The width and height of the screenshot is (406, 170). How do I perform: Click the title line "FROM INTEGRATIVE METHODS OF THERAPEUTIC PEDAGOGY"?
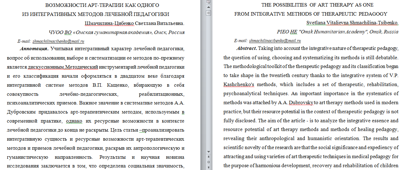(x=311, y=14)
